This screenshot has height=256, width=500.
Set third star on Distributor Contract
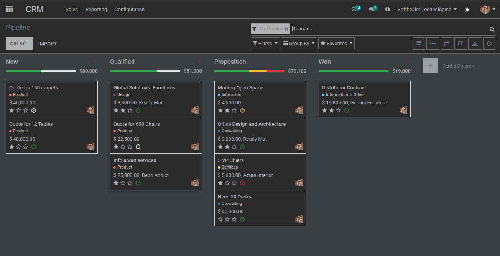tap(339, 110)
